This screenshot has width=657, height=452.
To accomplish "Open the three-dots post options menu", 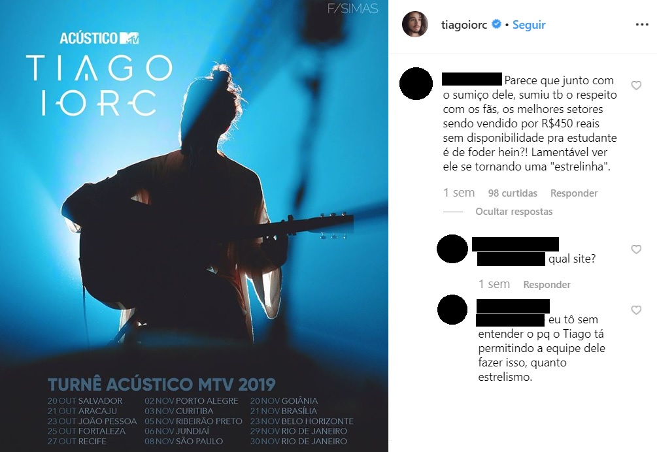I will coord(641,25).
